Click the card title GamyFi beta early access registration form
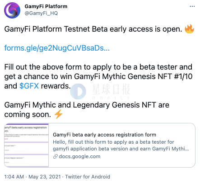200x183 pixels. pos(104,135)
